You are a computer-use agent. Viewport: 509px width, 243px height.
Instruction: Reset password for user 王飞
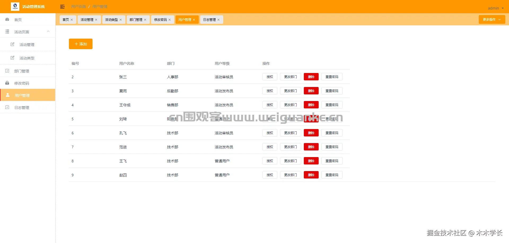[332, 161]
